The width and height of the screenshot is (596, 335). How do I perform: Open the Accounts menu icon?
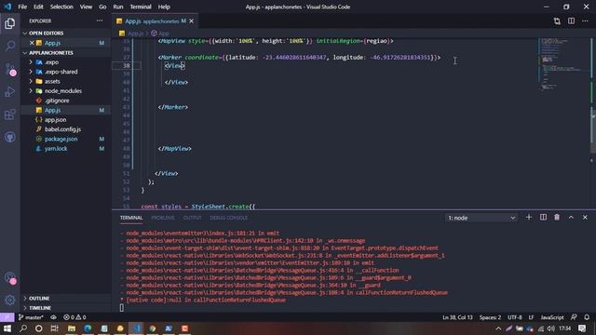pos(10,278)
